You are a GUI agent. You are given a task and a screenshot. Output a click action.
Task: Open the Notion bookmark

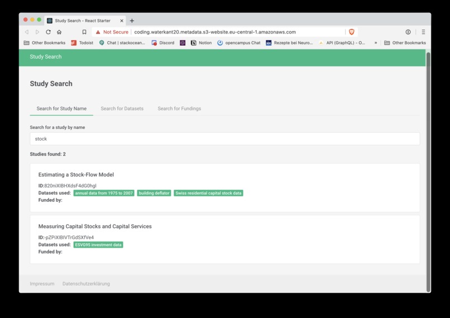click(201, 43)
